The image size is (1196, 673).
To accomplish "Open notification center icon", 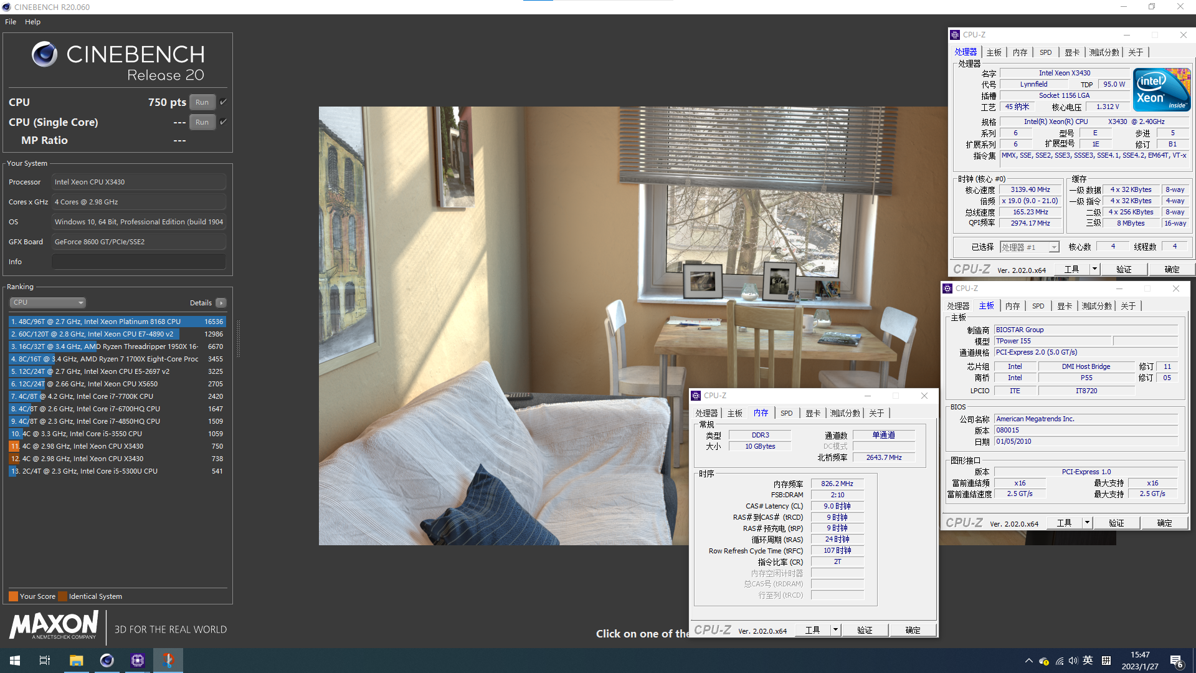I will [x=1177, y=661].
